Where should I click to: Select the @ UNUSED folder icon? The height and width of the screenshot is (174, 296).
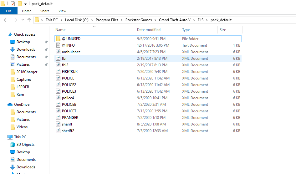coord(58,39)
